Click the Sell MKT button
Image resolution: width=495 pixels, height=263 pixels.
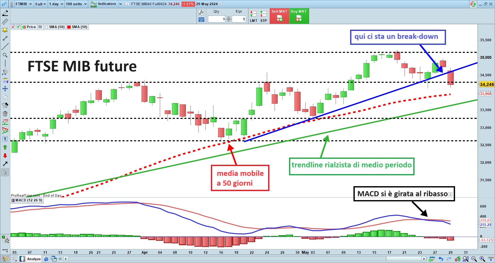click(x=279, y=16)
